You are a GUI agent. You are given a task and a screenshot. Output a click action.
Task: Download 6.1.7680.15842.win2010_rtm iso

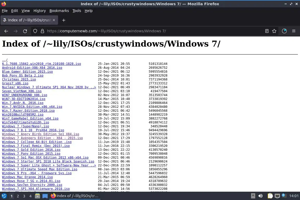[41, 64]
